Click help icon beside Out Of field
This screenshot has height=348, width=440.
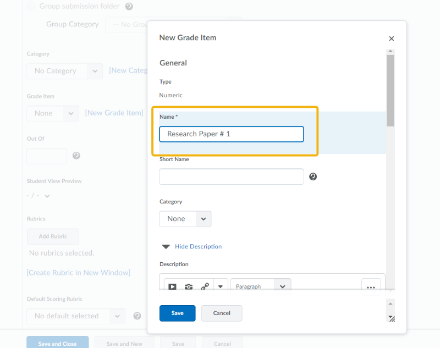pos(76,156)
